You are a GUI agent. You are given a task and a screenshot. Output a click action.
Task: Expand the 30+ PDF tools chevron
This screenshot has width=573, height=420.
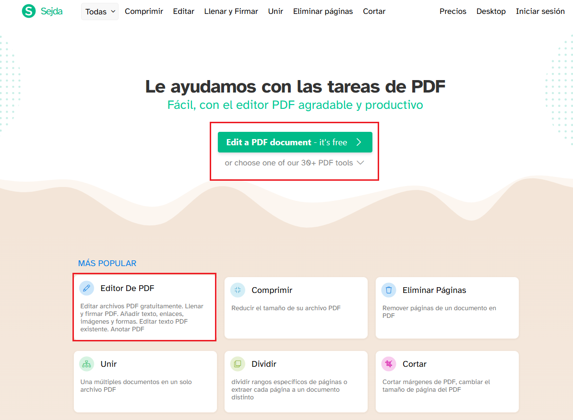pos(360,163)
